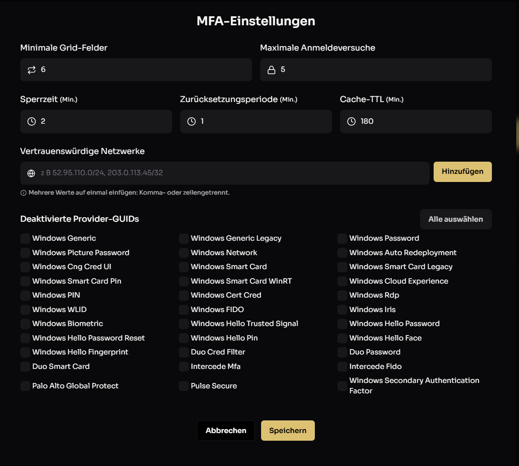Viewport: 519px width, 466px height.
Task: Click the page scrollbar thumb on right edge
Action: pos(517,134)
